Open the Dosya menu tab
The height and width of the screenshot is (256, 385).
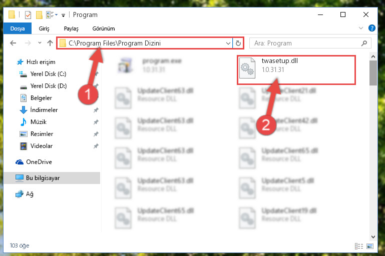(x=18, y=28)
